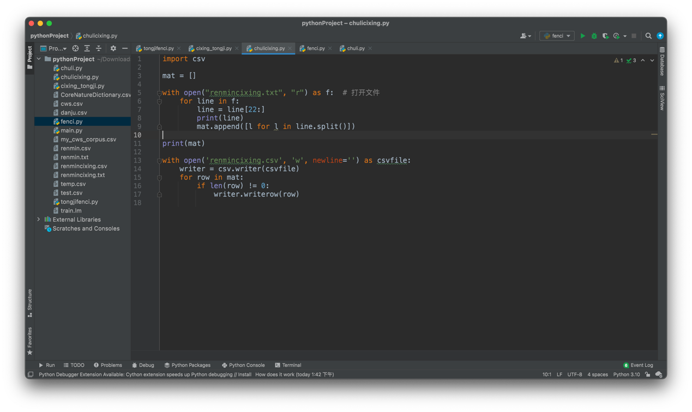Close the fenci.py tab

[x=330, y=49]
